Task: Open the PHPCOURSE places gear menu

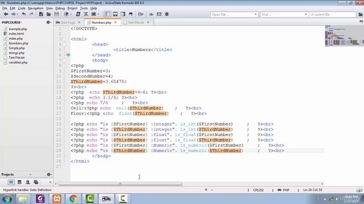Action: (48, 22)
